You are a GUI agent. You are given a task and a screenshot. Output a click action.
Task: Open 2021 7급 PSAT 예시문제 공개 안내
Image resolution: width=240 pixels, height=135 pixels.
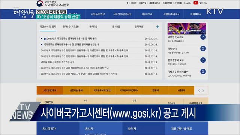point(79,74)
